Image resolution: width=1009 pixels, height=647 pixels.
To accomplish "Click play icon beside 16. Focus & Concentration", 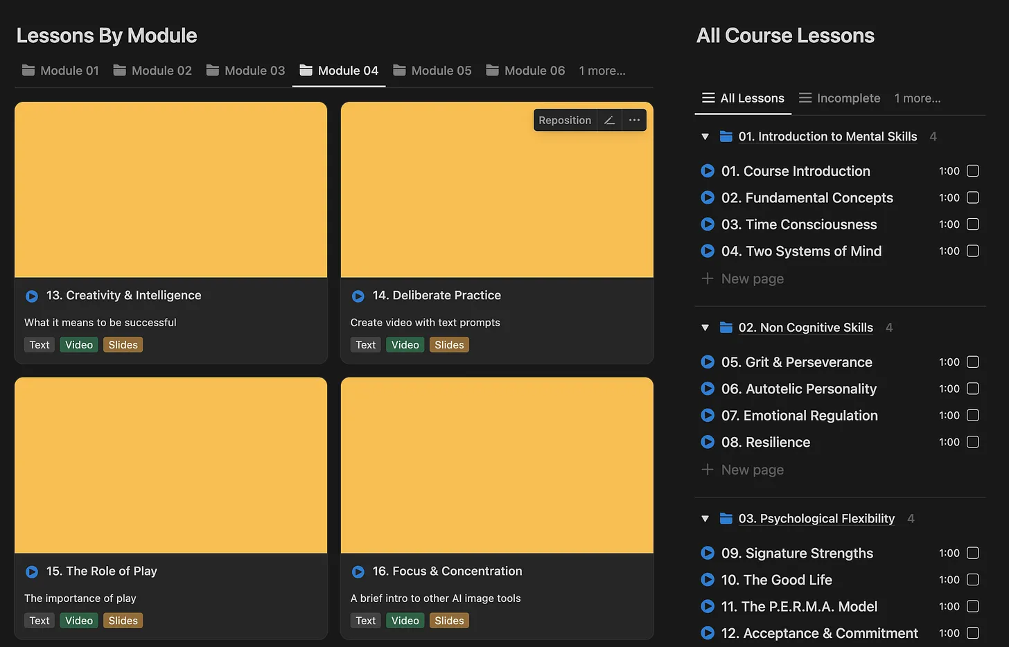I will [358, 571].
